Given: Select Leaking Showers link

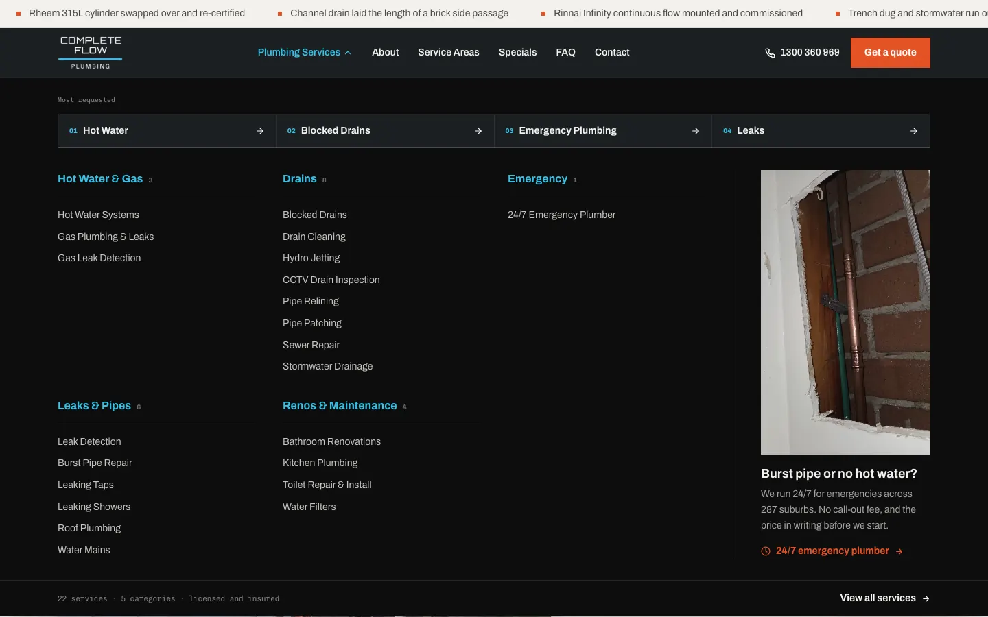Looking at the screenshot, I should point(94,507).
